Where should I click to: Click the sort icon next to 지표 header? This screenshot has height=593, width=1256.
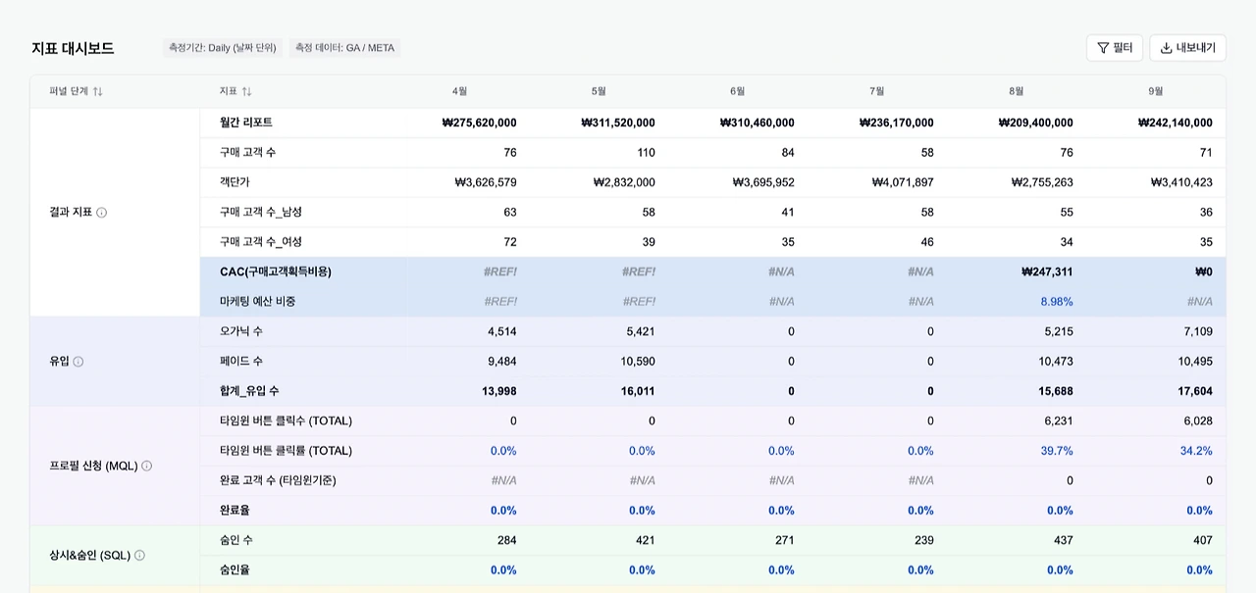(x=247, y=91)
